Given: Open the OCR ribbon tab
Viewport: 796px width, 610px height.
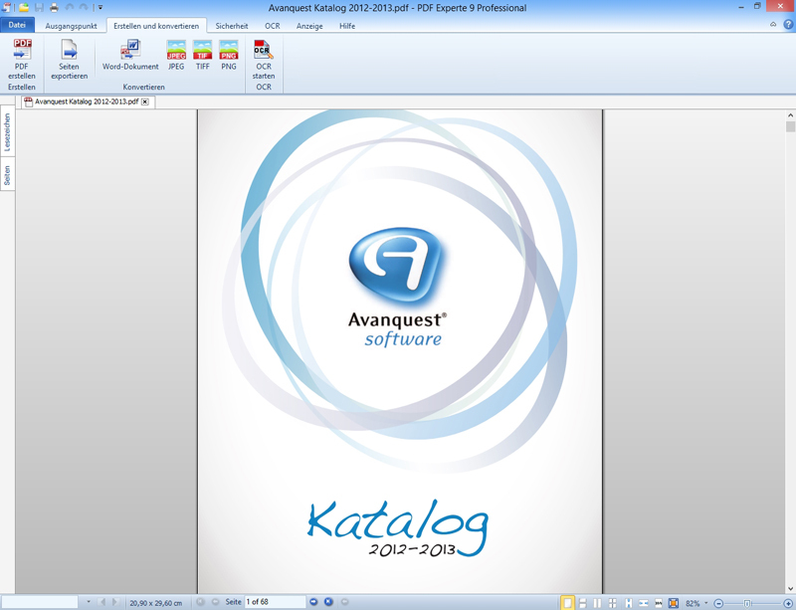Looking at the screenshot, I should (272, 26).
